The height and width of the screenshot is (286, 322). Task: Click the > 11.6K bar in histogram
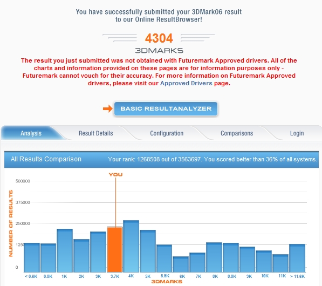pos(297,258)
